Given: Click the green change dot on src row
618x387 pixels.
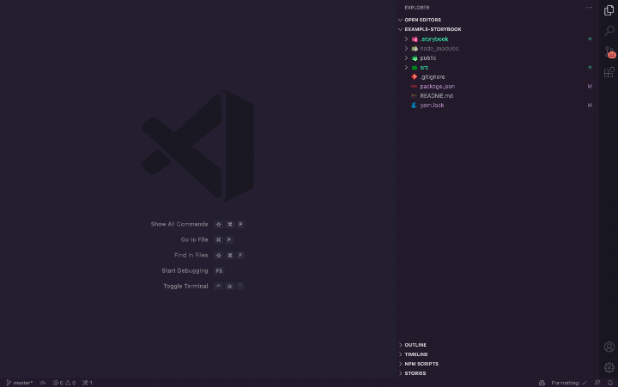Looking at the screenshot, I should pos(590,68).
